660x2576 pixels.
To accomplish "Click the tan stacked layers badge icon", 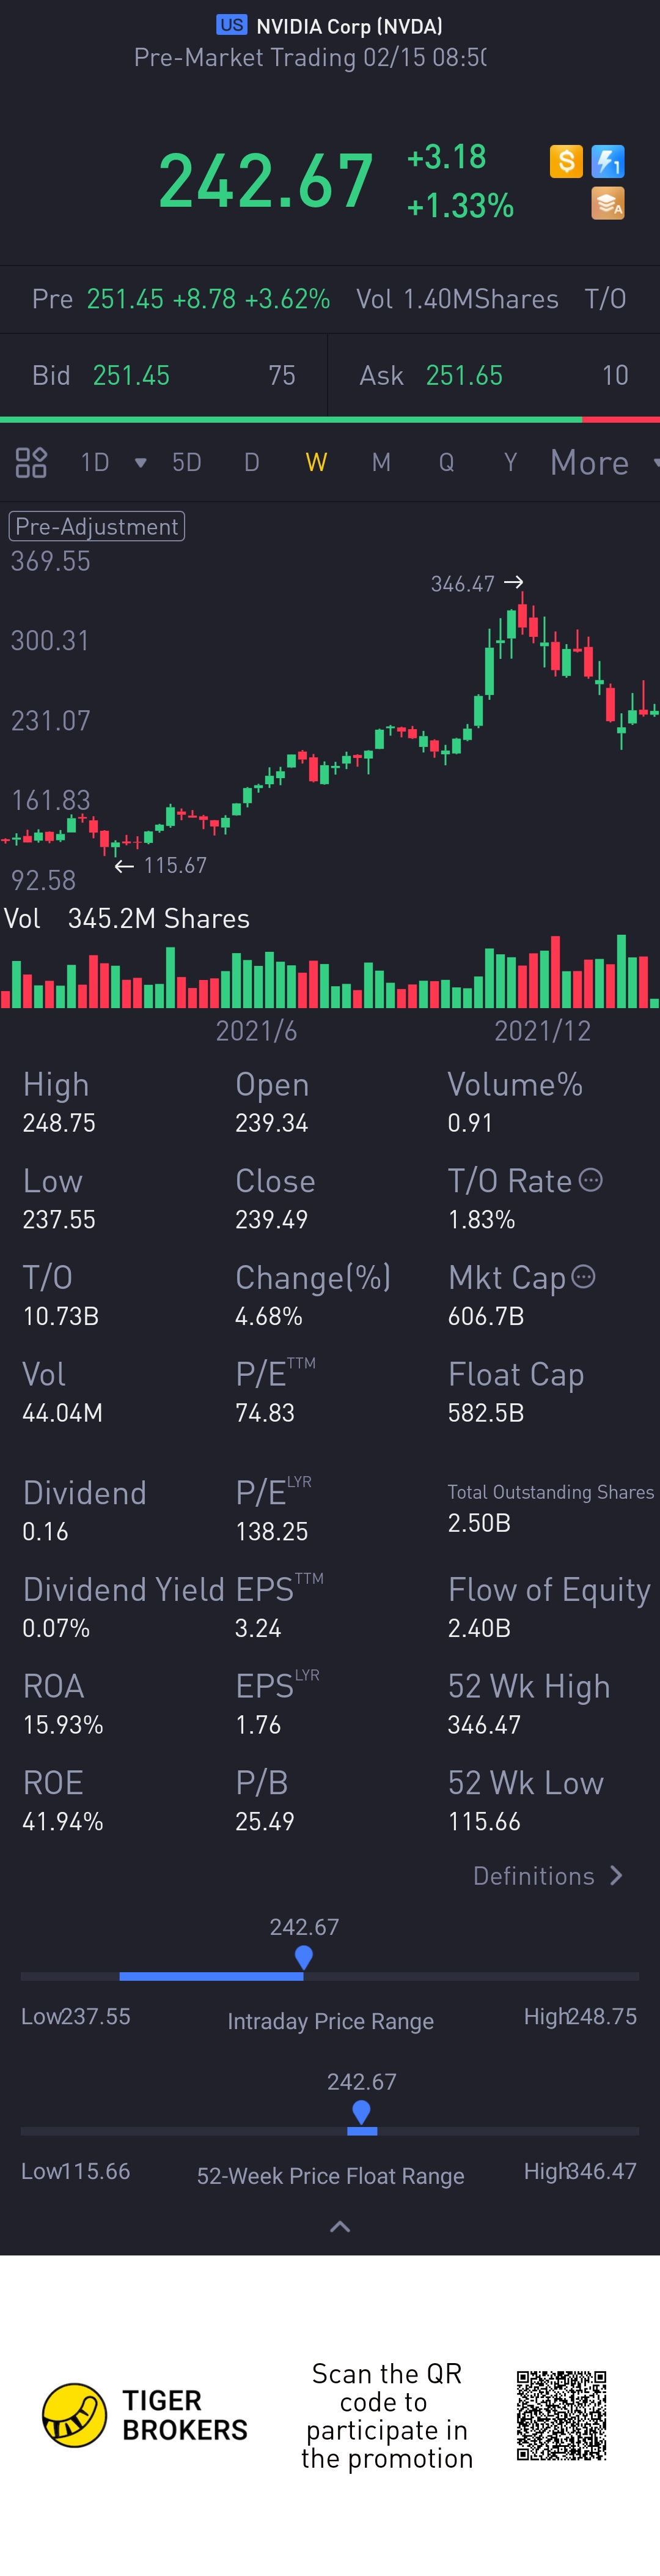I will [608, 203].
